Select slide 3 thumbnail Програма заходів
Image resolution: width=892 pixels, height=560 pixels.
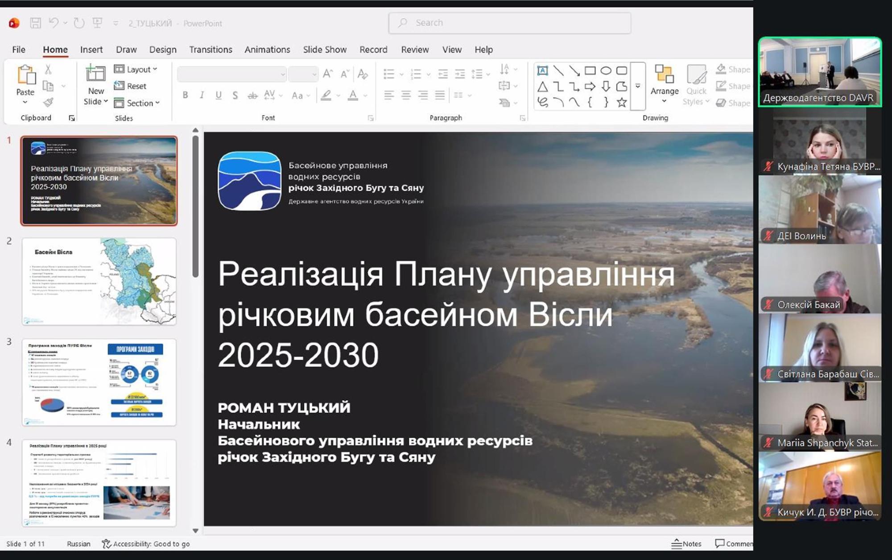click(x=99, y=382)
